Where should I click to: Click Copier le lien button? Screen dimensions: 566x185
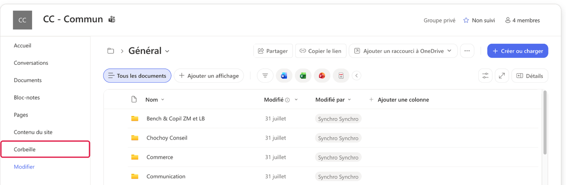[x=321, y=51]
